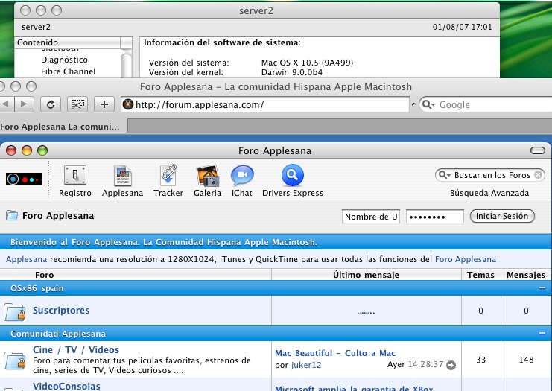The image size is (552, 391).
Task: Open the Tracker paperclip icon
Action: click(168, 175)
